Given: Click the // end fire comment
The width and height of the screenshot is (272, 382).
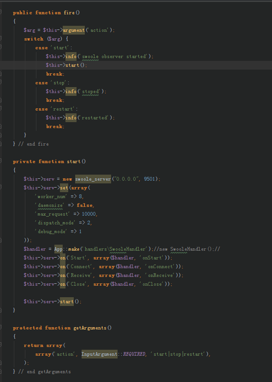Looking at the screenshot, I should pyautogui.click(x=34, y=144).
